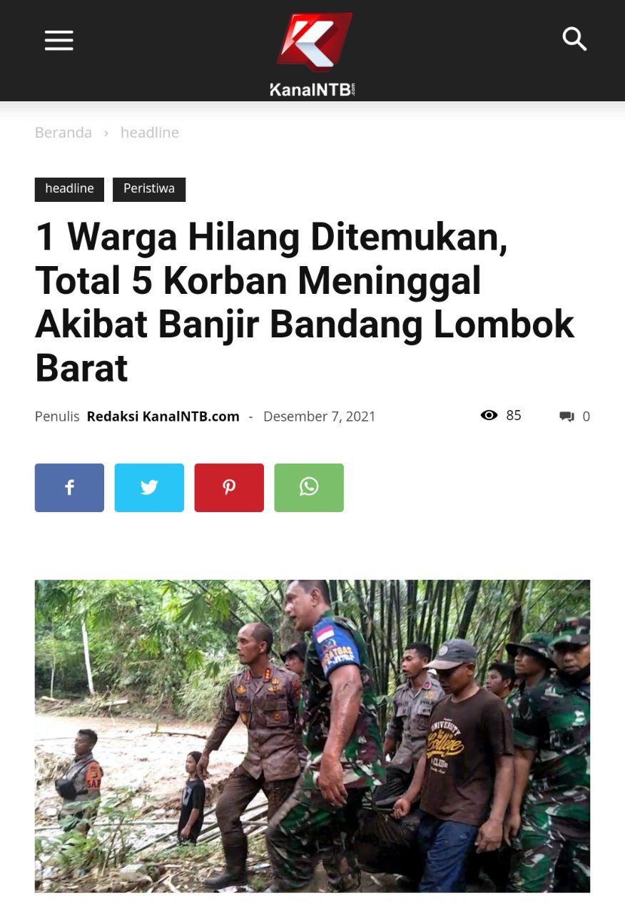
Task: Go to Beranda breadcrumb
Action: click(63, 133)
